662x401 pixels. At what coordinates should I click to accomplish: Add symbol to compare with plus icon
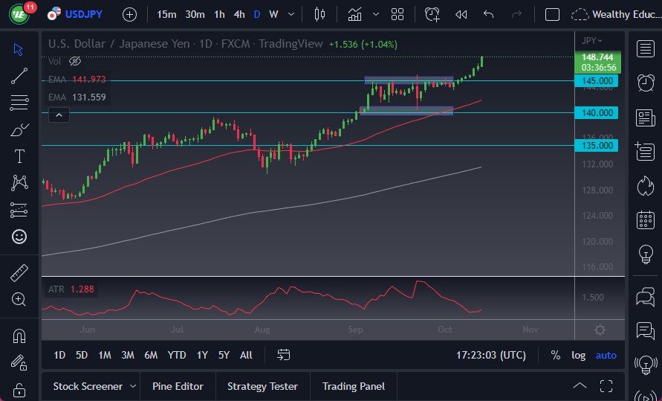129,15
